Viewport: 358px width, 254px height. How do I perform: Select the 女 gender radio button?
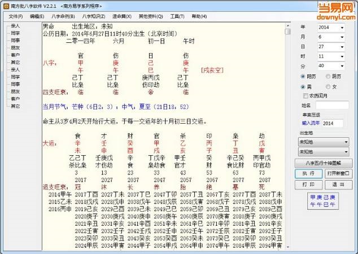pos(328,87)
